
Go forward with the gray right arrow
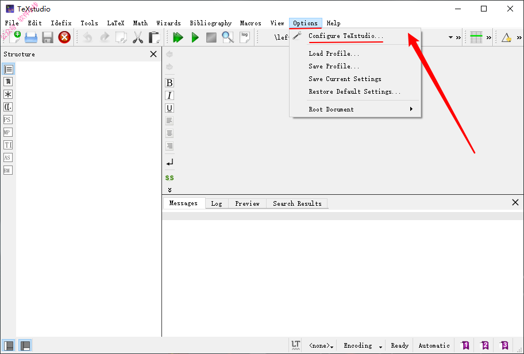click(169, 67)
